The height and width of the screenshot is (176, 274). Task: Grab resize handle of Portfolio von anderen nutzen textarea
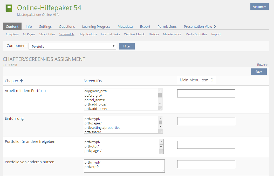[163, 171]
